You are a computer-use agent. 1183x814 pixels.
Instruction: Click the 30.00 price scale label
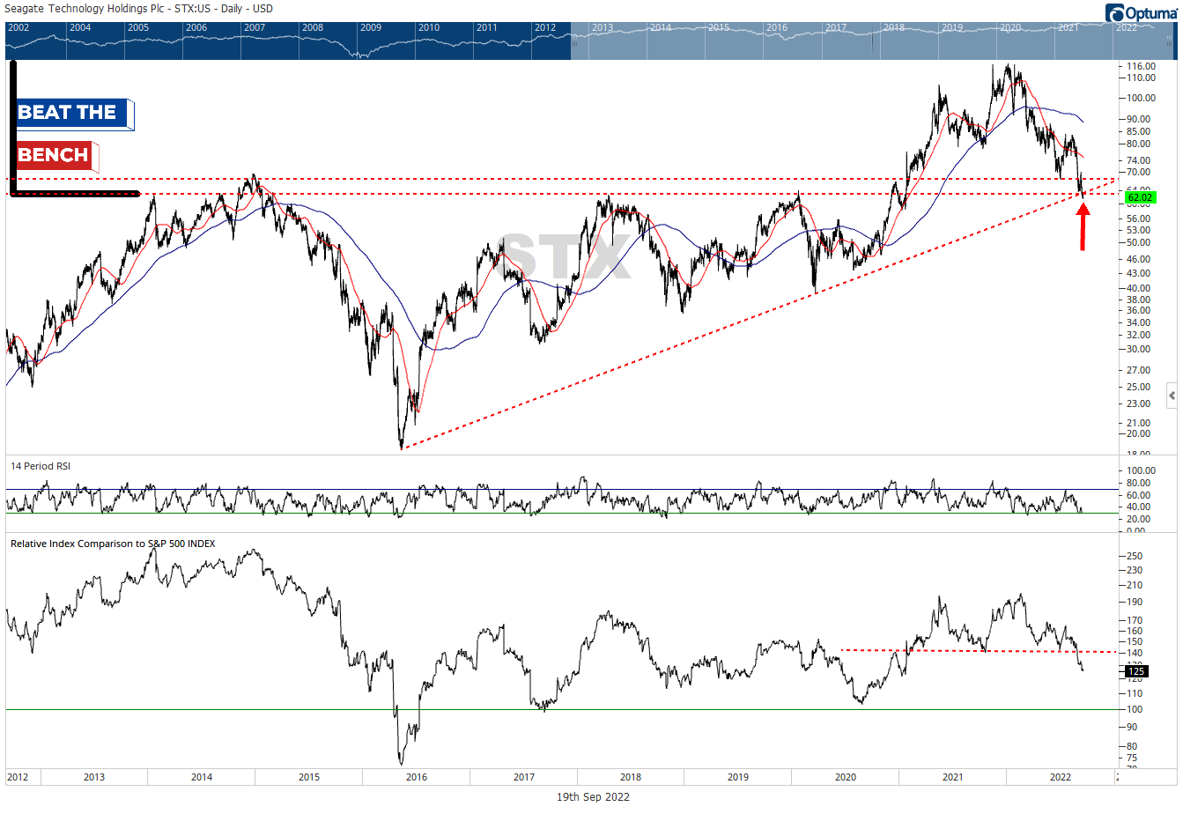click(x=1141, y=349)
